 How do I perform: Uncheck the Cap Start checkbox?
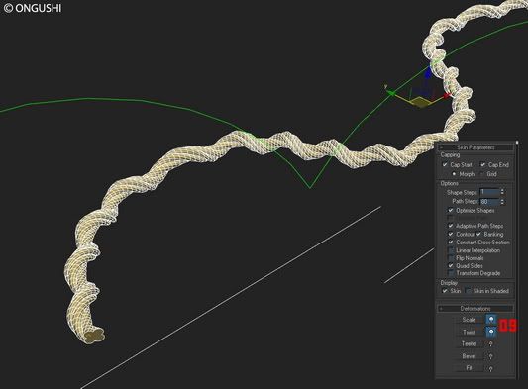pos(445,165)
